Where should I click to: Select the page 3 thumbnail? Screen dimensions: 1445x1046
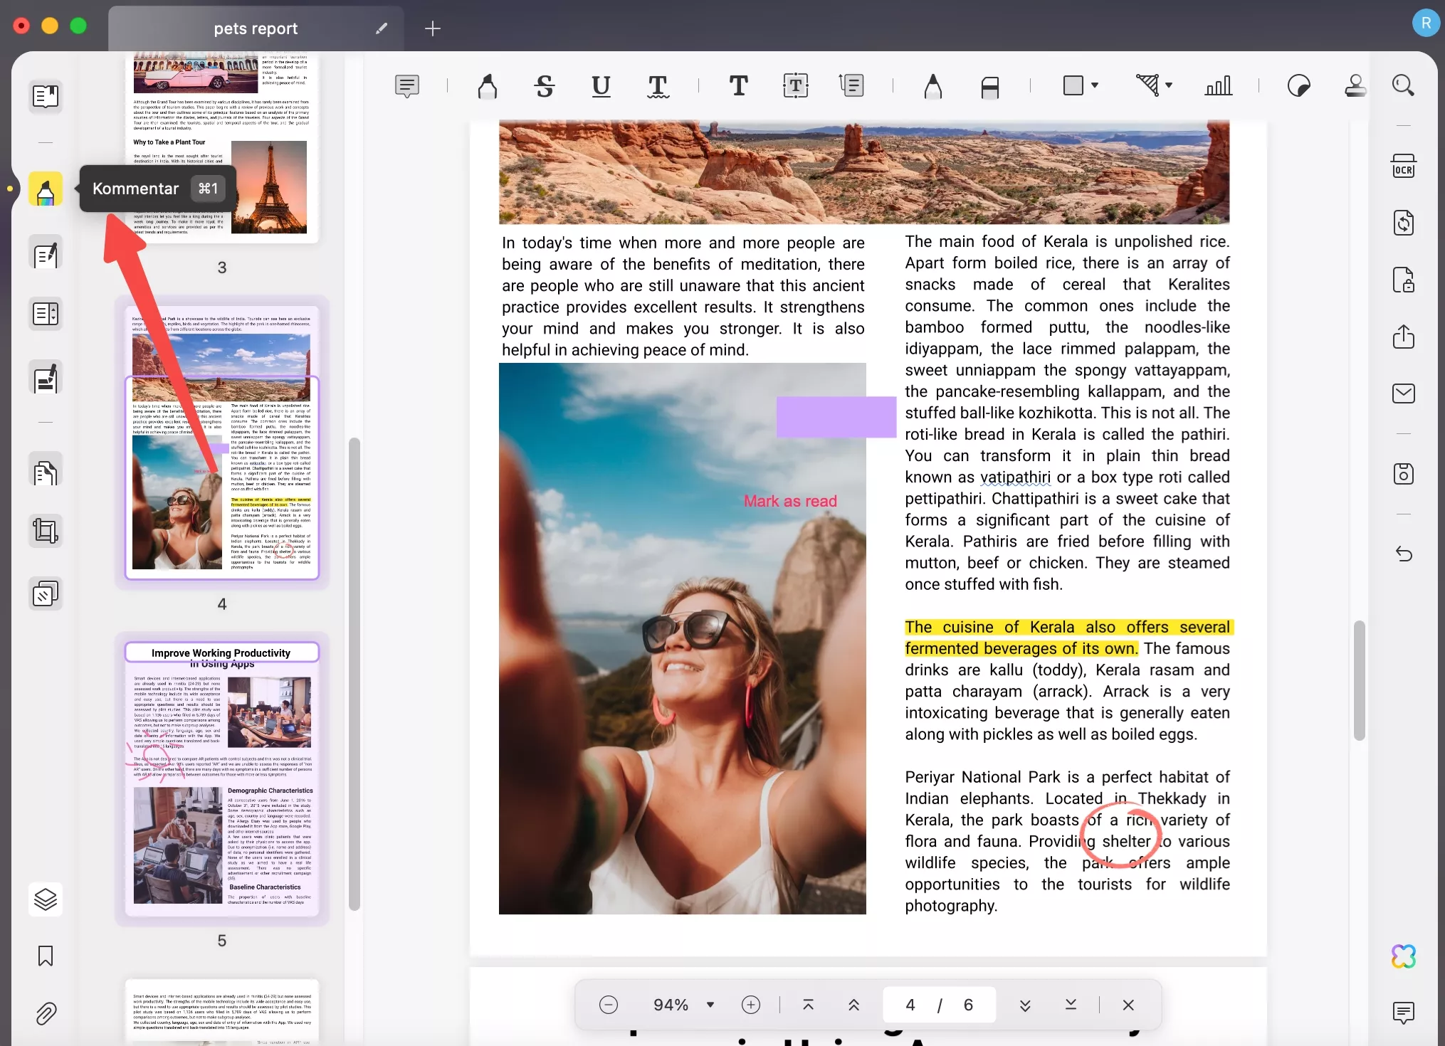(221, 148)
